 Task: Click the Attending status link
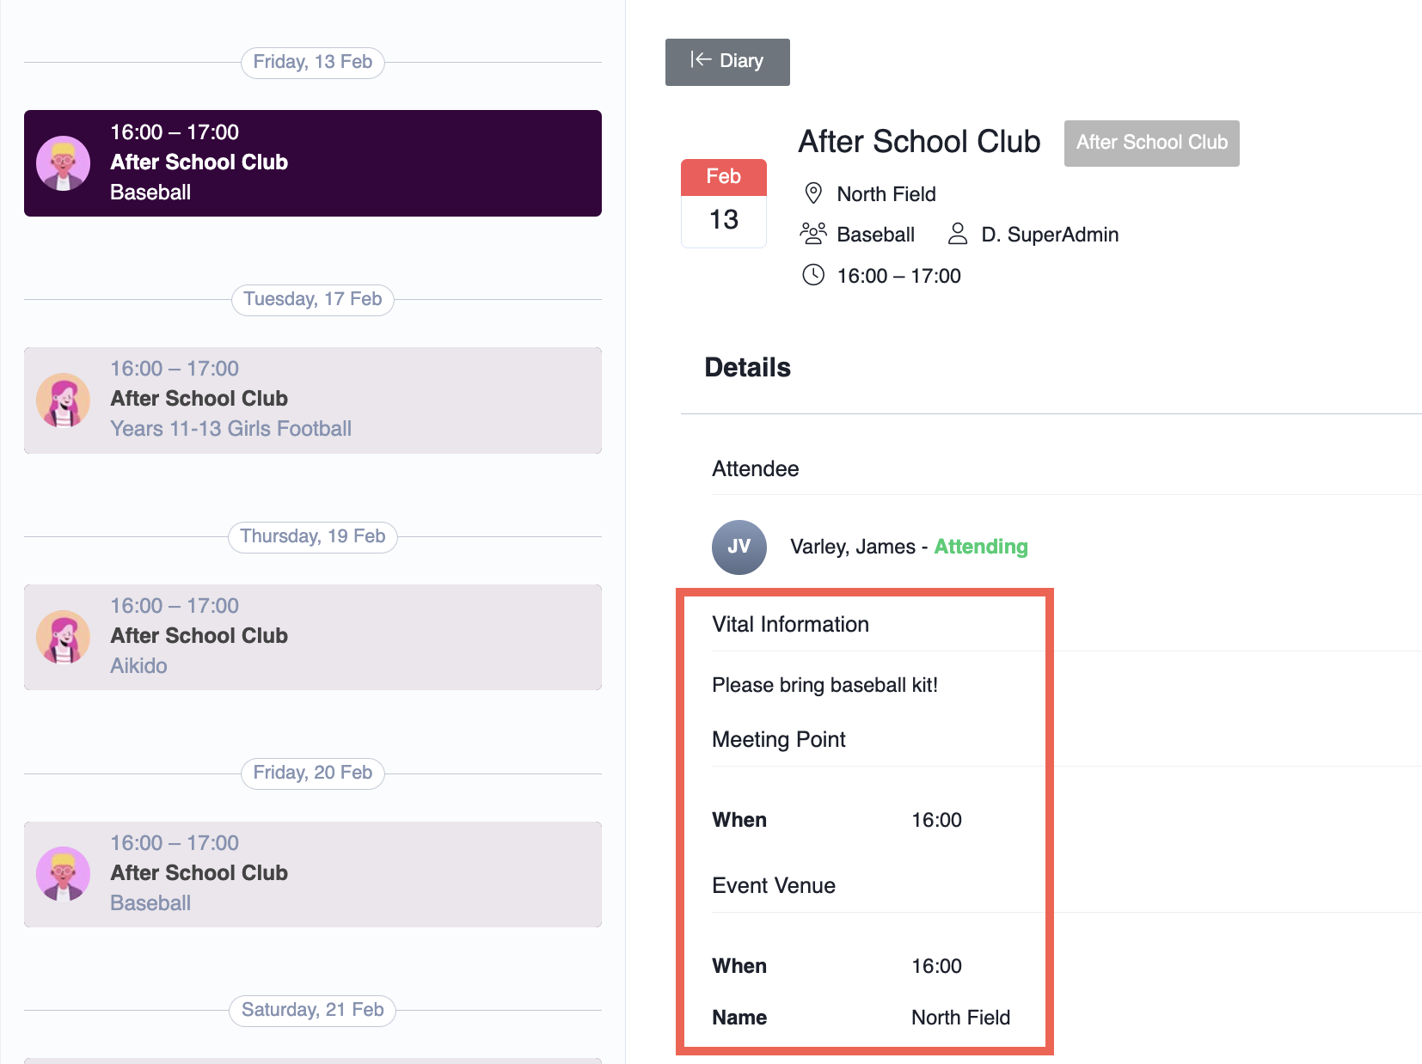pyautogui.click(x=980, y=547)
